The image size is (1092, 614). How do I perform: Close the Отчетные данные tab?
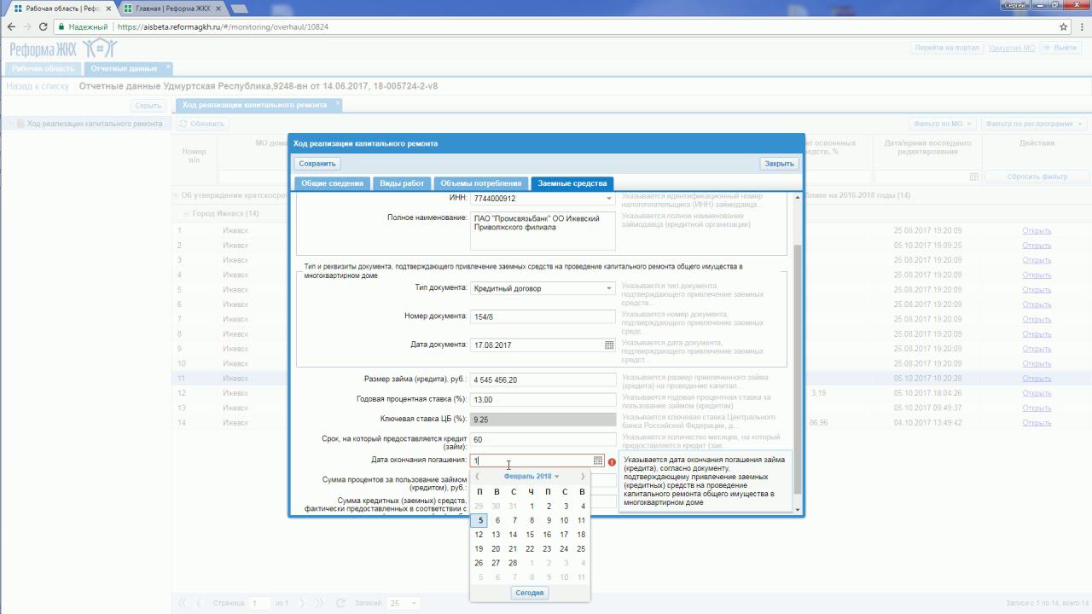tap(168, 67)
